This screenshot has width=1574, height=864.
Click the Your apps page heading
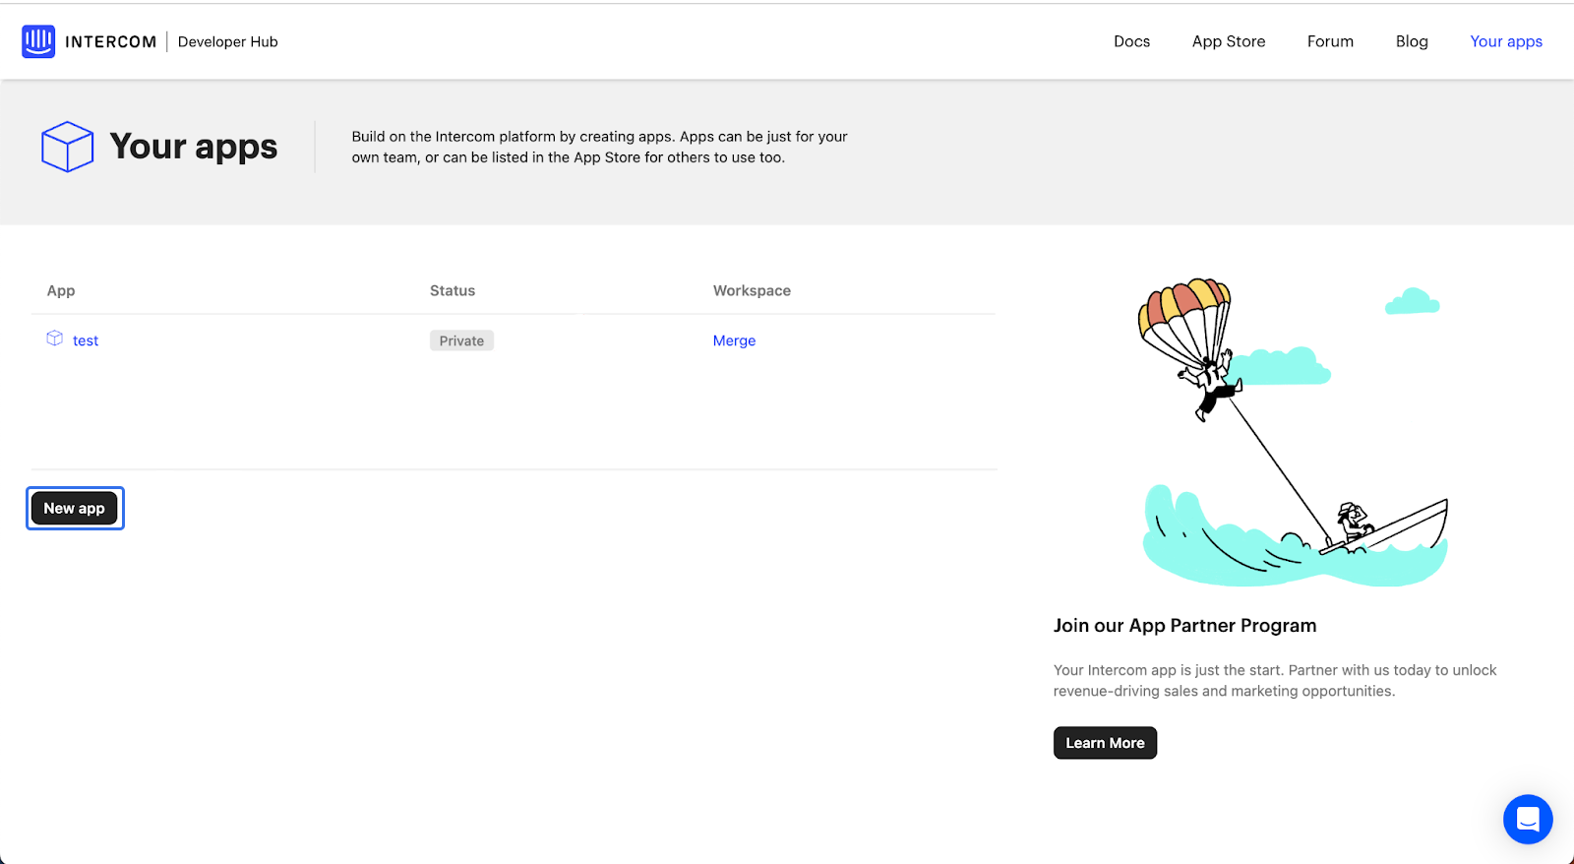pyautogui.click(x=194, y=147)
